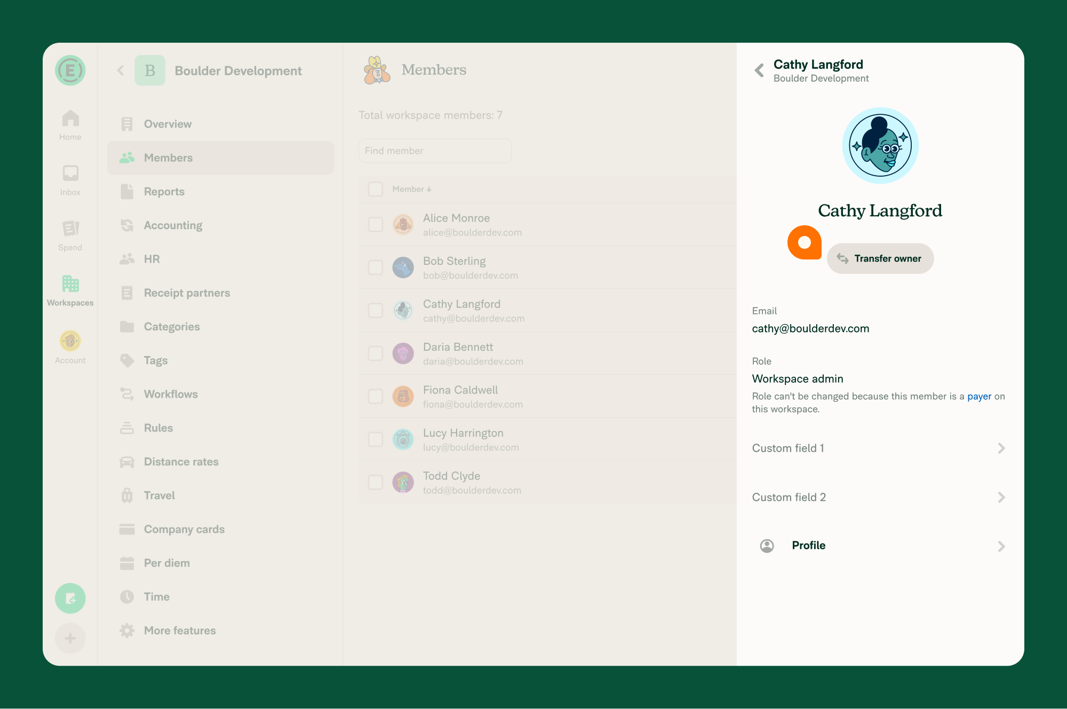Click the plus icon at bottom left
1067x709 pixels.
coord(70,639)
